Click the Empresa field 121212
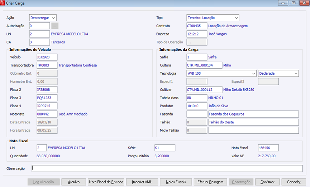The height and width of the screenshot is (187, 310). click(197, 34)
